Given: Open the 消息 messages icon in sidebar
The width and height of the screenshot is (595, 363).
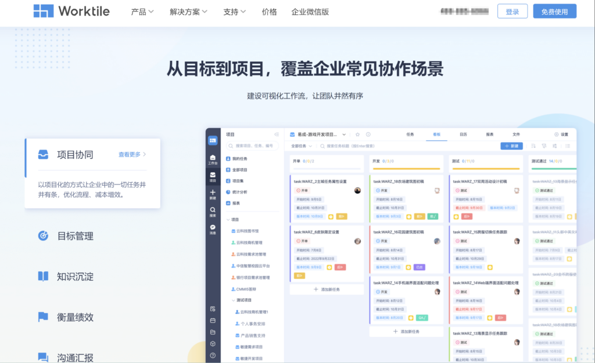Looking at the screenshot, I should pos(213,229).
